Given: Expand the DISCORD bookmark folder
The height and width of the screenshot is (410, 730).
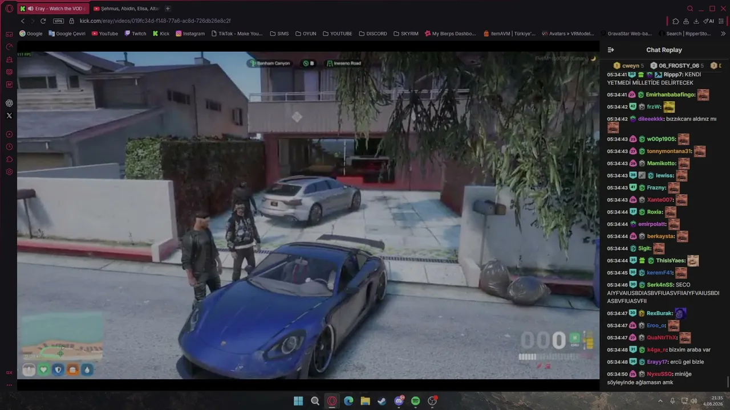Looking at the screenshot, I should [x=372, y=34].
